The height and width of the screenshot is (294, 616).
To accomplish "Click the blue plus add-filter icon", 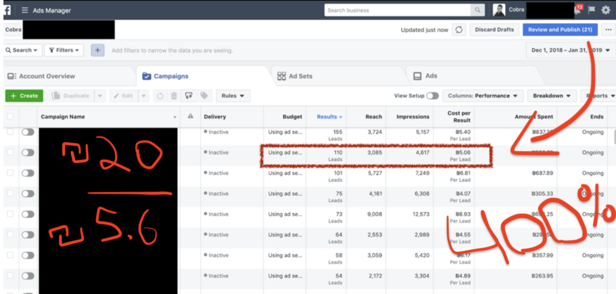I will (97, 50).
